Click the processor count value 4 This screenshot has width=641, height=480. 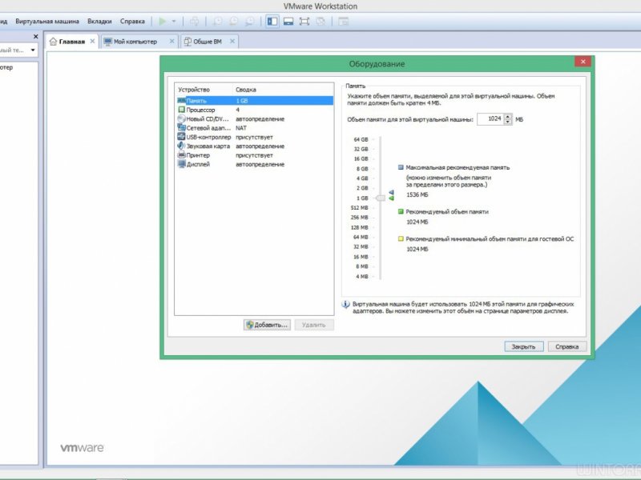tap(237, 110)
